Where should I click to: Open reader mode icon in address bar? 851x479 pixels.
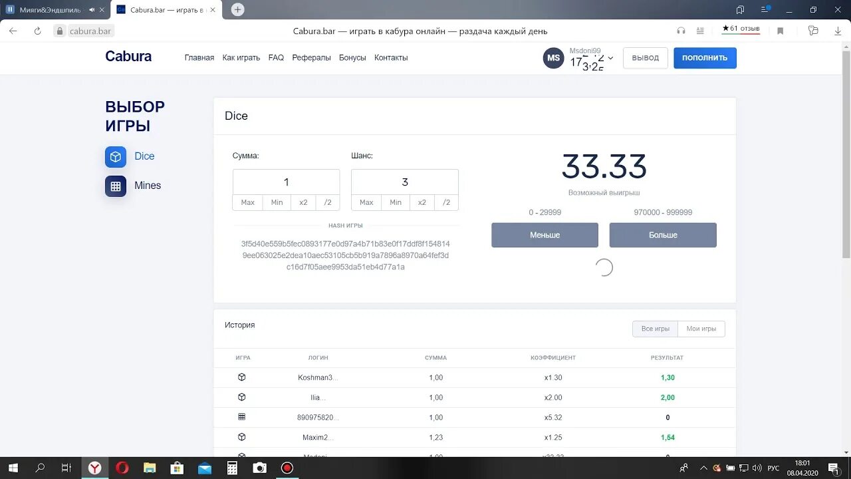click(700, 31)
